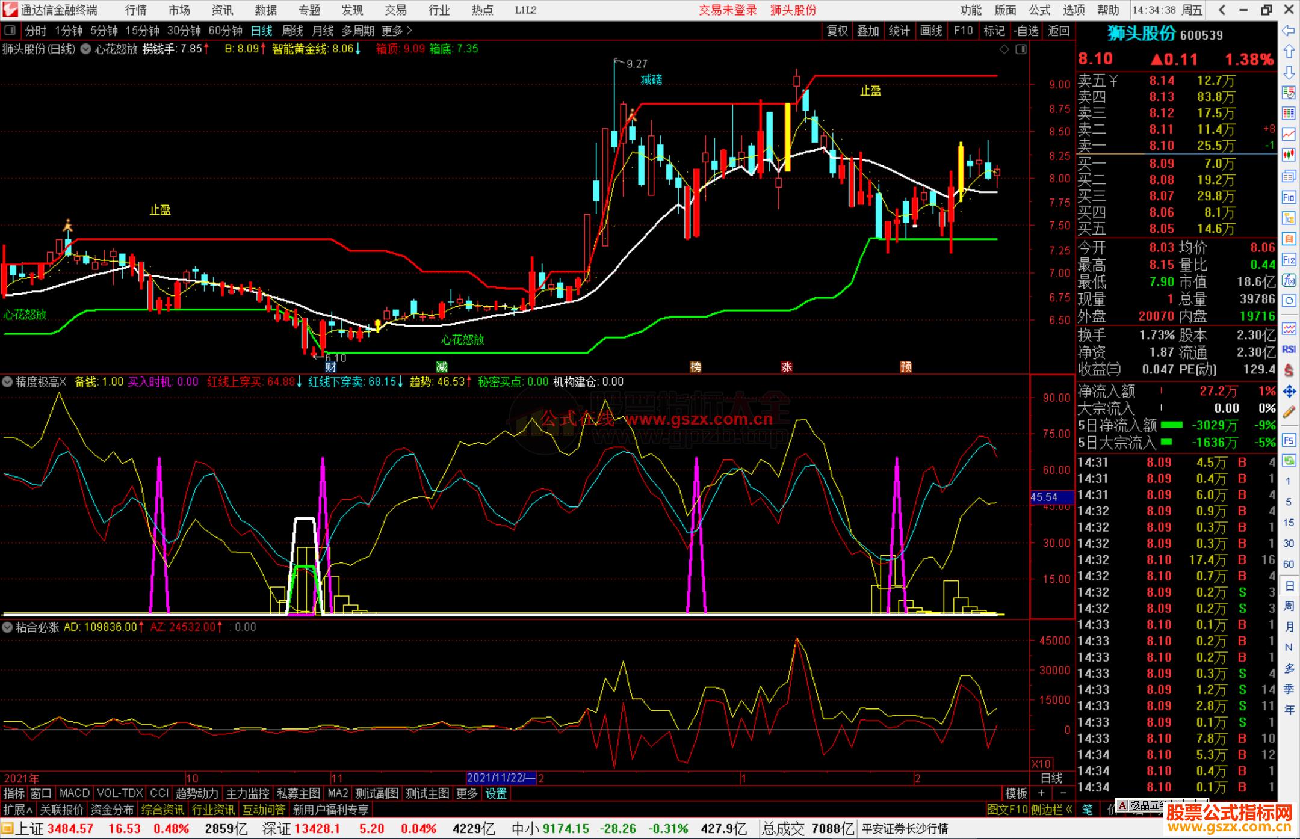Select the pencil drawing icon in sidebar
This screenshot has height=839, width=1300.
coord(1289,412)
